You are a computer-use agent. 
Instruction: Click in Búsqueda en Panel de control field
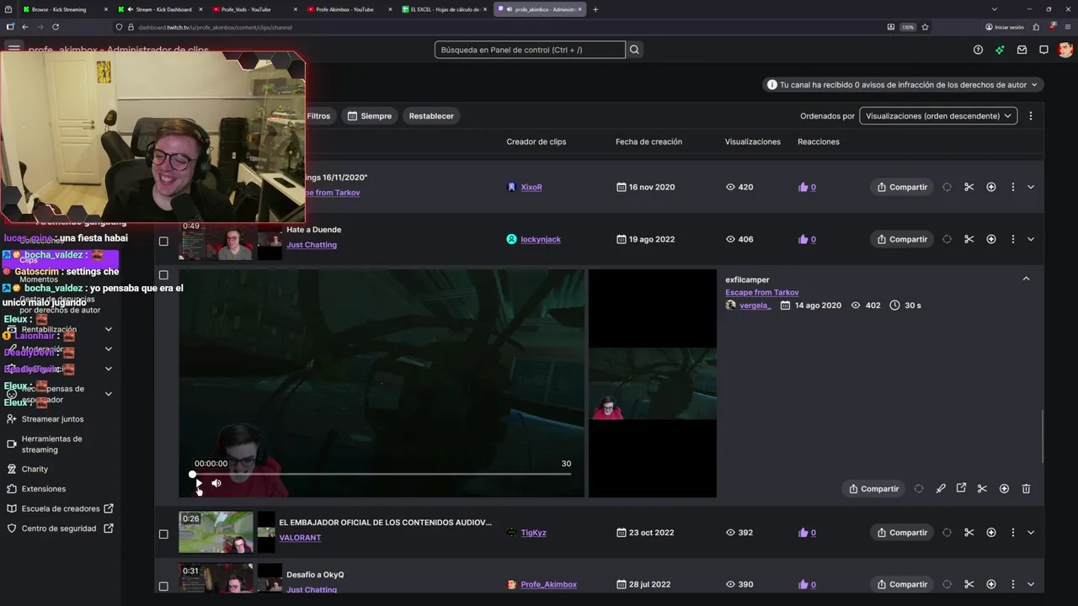point(530,50)
